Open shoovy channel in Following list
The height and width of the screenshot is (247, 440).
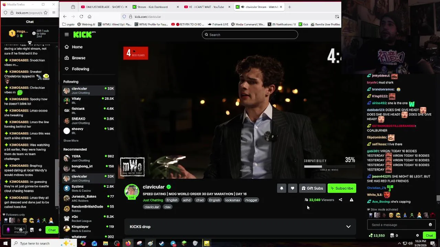[88, 131]
